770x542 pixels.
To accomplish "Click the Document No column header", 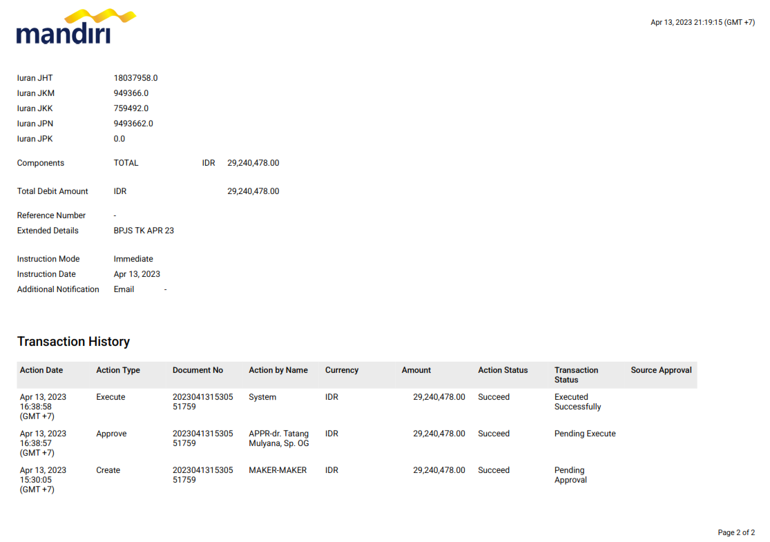I will coord(198,370).
